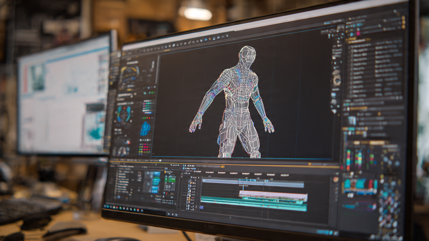Click the round orange icon right of timeline
Image resolution: width=429 pixels, height=241 pixels.
(336, 179)
